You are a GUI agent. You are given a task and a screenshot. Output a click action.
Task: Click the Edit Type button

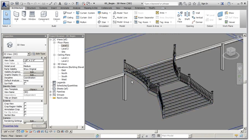(38, 54)
